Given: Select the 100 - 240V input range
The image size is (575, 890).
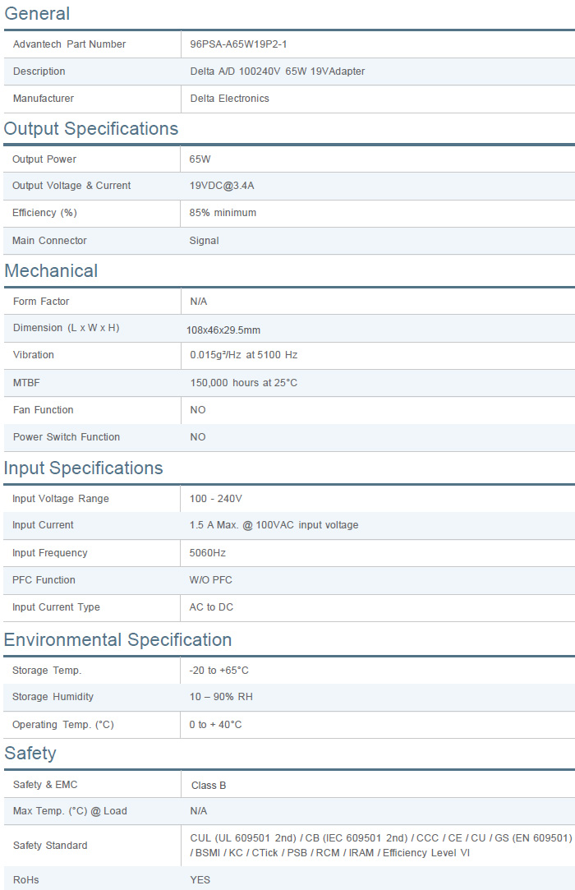Looking at the screenshot, I should click(x=215, y=499).
